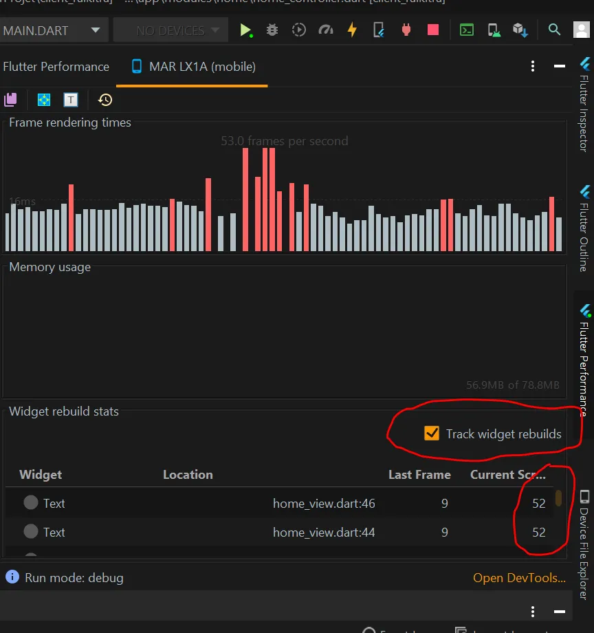
Task: Open location home_view.dart:44
Action: pyautogui.click(x=324, y=533)
